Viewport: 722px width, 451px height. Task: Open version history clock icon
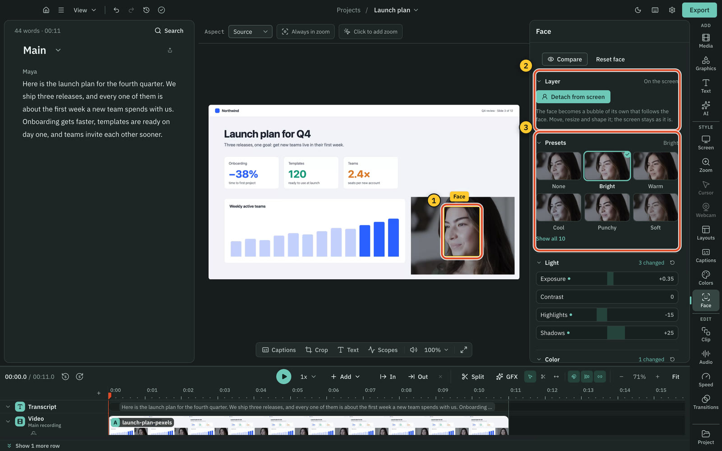click(x=146, y=10)
